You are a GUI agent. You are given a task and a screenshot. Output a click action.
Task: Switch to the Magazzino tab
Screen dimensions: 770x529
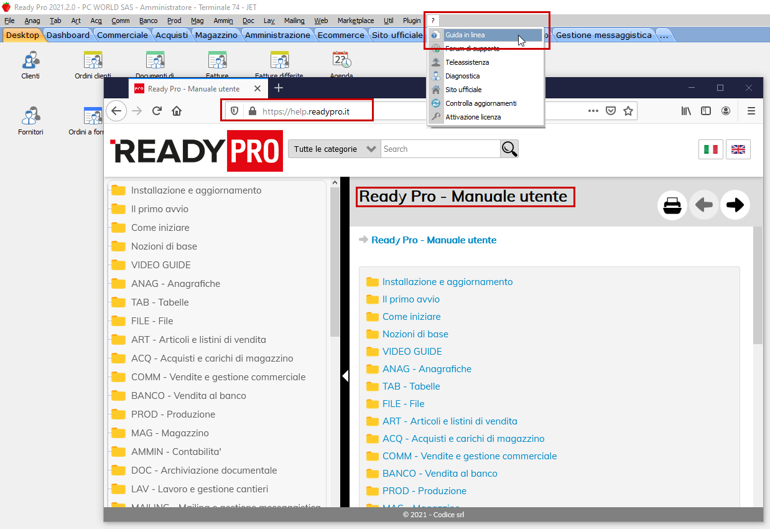click(x=216, y=35)
